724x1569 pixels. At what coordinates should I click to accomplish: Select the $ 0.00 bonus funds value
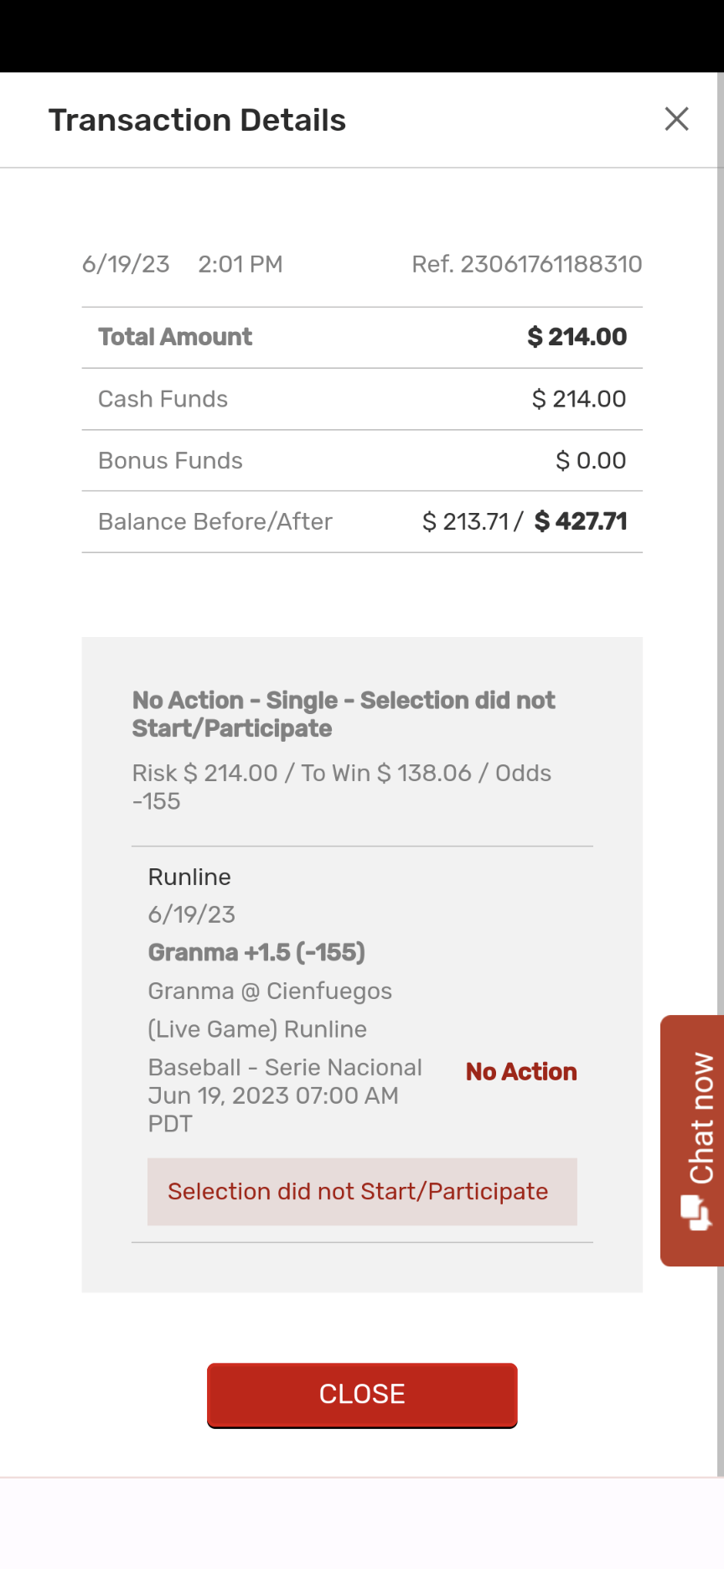point(591,460)
